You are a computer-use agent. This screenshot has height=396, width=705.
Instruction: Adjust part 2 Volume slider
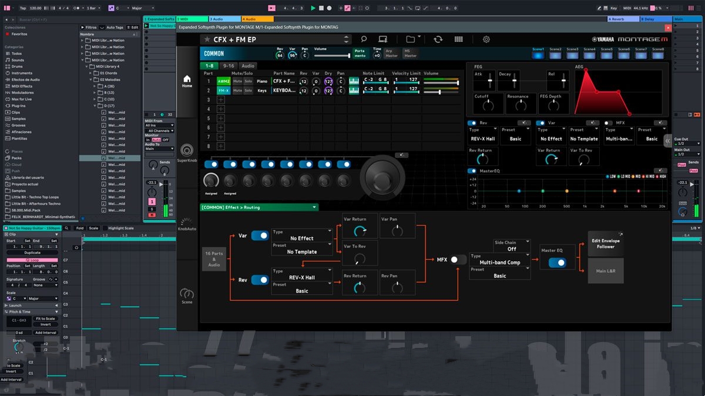441,92
